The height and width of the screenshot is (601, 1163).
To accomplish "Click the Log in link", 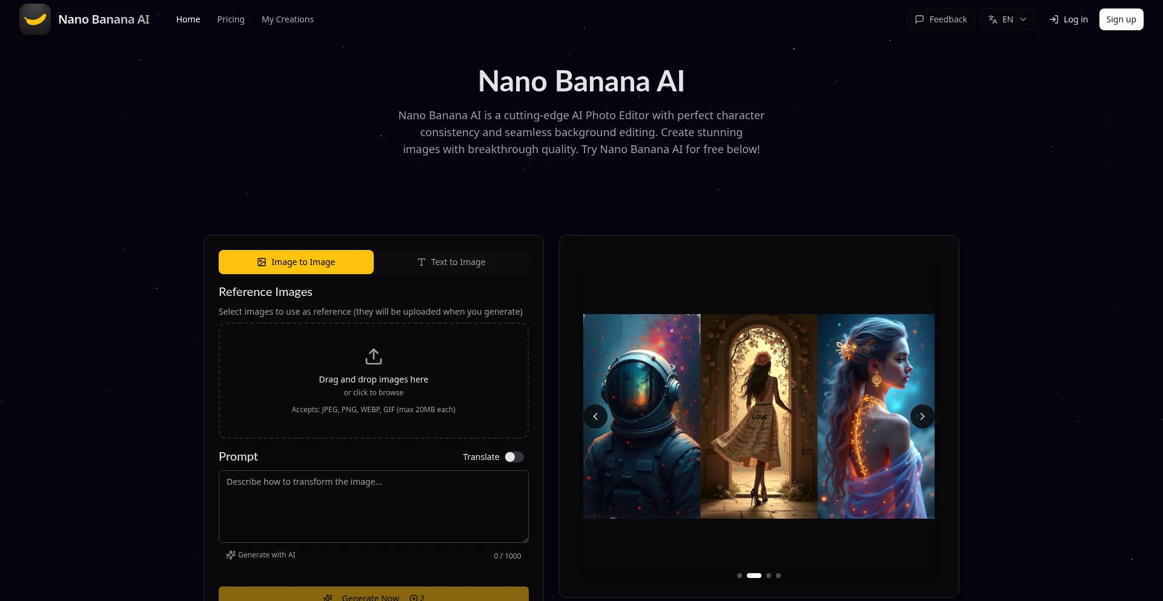I will coord(1069,19).
